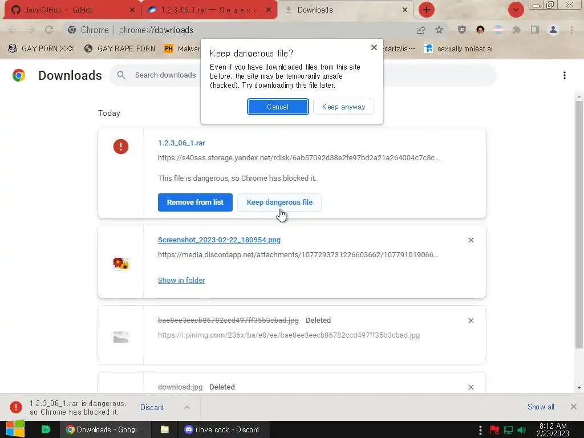This screenshot has height=438, width=584.
Task: Open the Windows Start menu
Action: [15, 429]
